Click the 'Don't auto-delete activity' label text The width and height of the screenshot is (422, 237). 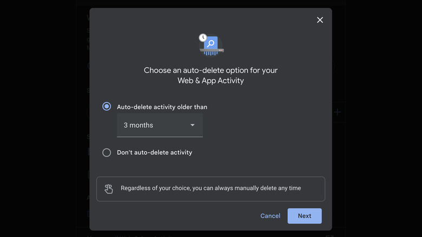point(154,153)
